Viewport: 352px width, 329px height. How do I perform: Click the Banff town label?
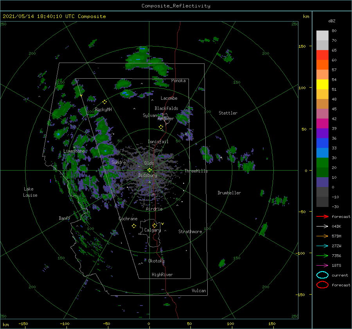pos(65,218)
